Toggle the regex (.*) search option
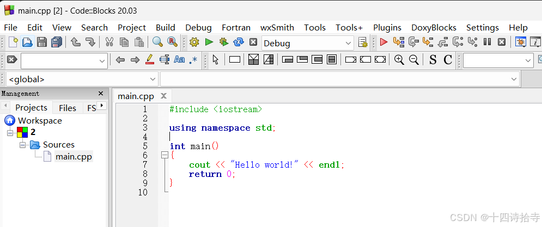 pos(193,60)
